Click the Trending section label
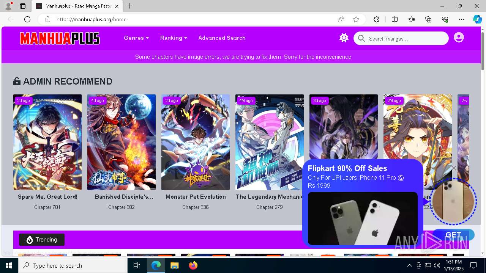 42,240
